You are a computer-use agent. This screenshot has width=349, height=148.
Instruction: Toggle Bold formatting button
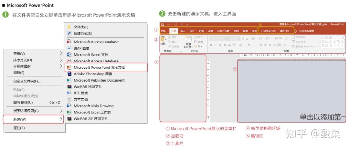pyautogui.click(x=211, y=45)
